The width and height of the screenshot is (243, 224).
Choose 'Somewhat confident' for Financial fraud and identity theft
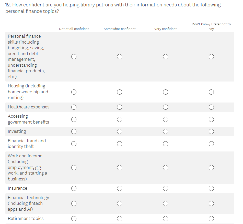coord(120,144)
